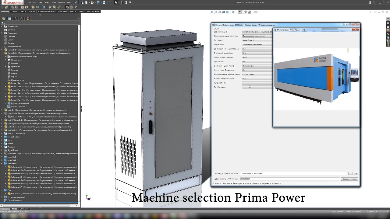390x219 pixels.
Task: Open the FeatureManager design tree tab icon
Action: [x=4, y=19]
